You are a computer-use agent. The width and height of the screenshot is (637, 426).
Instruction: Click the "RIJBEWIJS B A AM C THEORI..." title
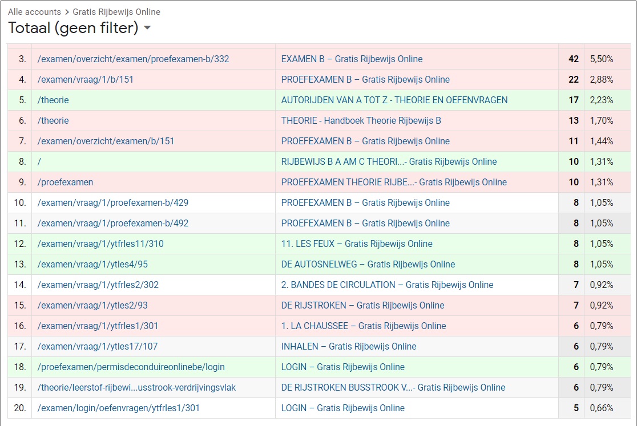tap(389, 161)
